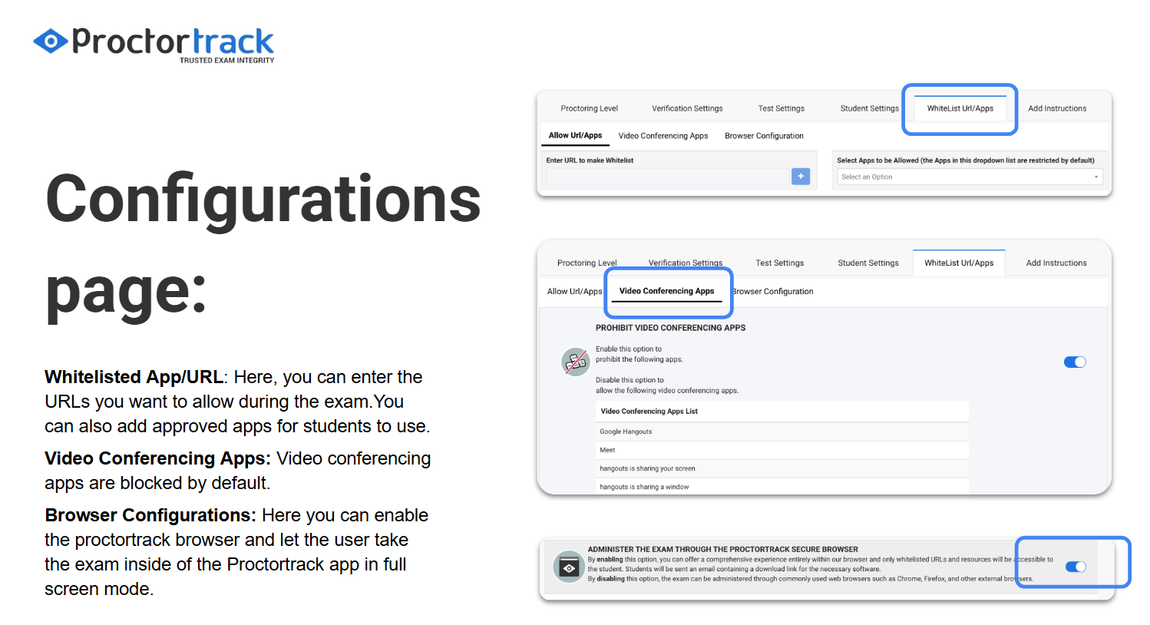The width and height of the screenshot is (1150, 625).
Task: Click Video Conferencing Apps List header
Action: (x=649, y=412)
